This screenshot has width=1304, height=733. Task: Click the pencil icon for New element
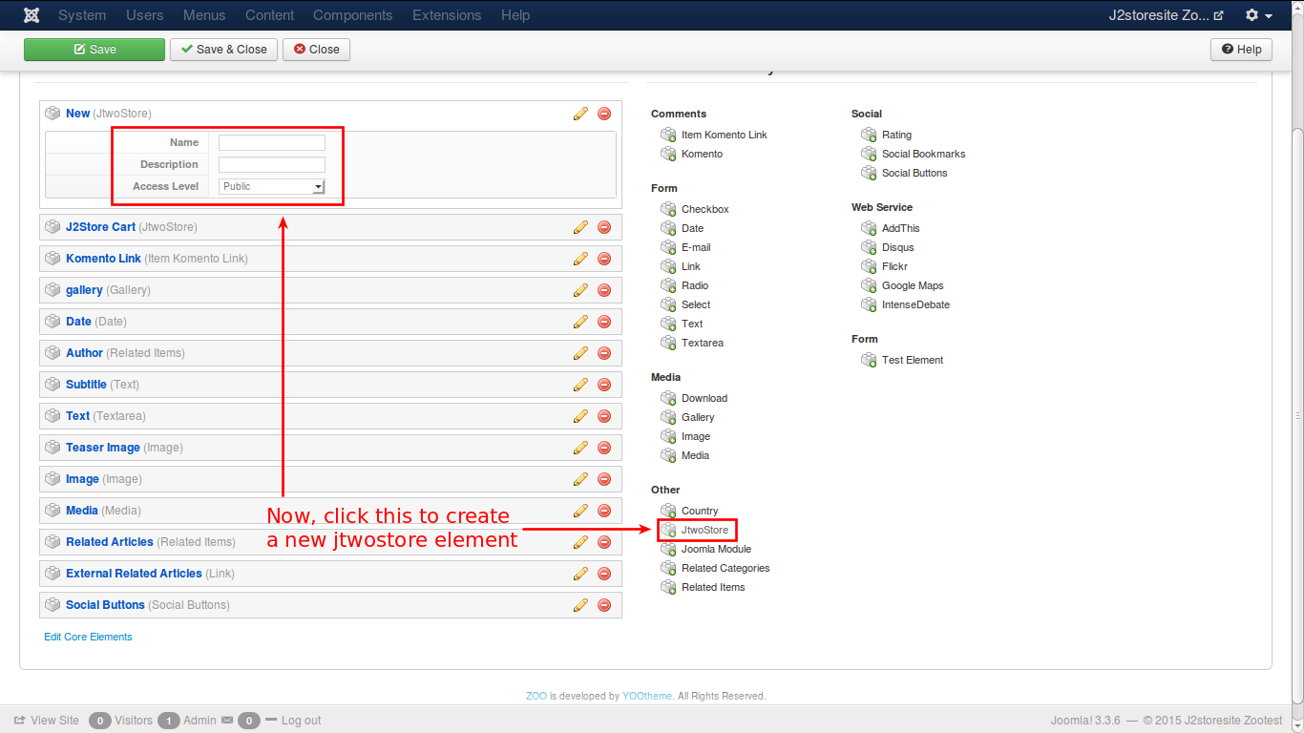pyautogui.click(x=580, y=114)
